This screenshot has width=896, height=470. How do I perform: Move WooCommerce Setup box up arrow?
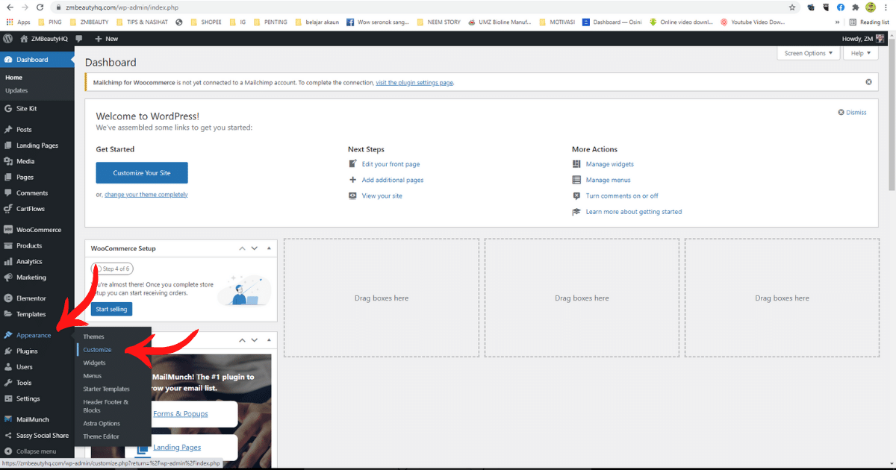pos(242,248)
